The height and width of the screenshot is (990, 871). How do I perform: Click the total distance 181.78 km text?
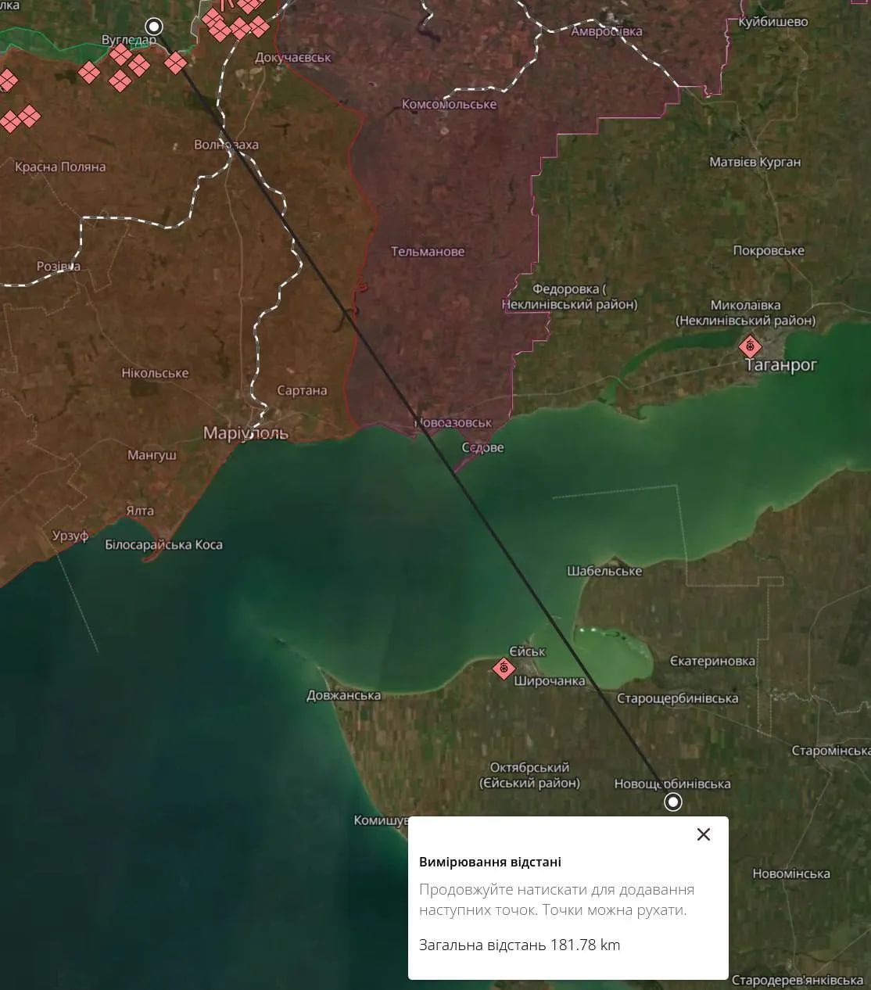[x=519, y=945]
